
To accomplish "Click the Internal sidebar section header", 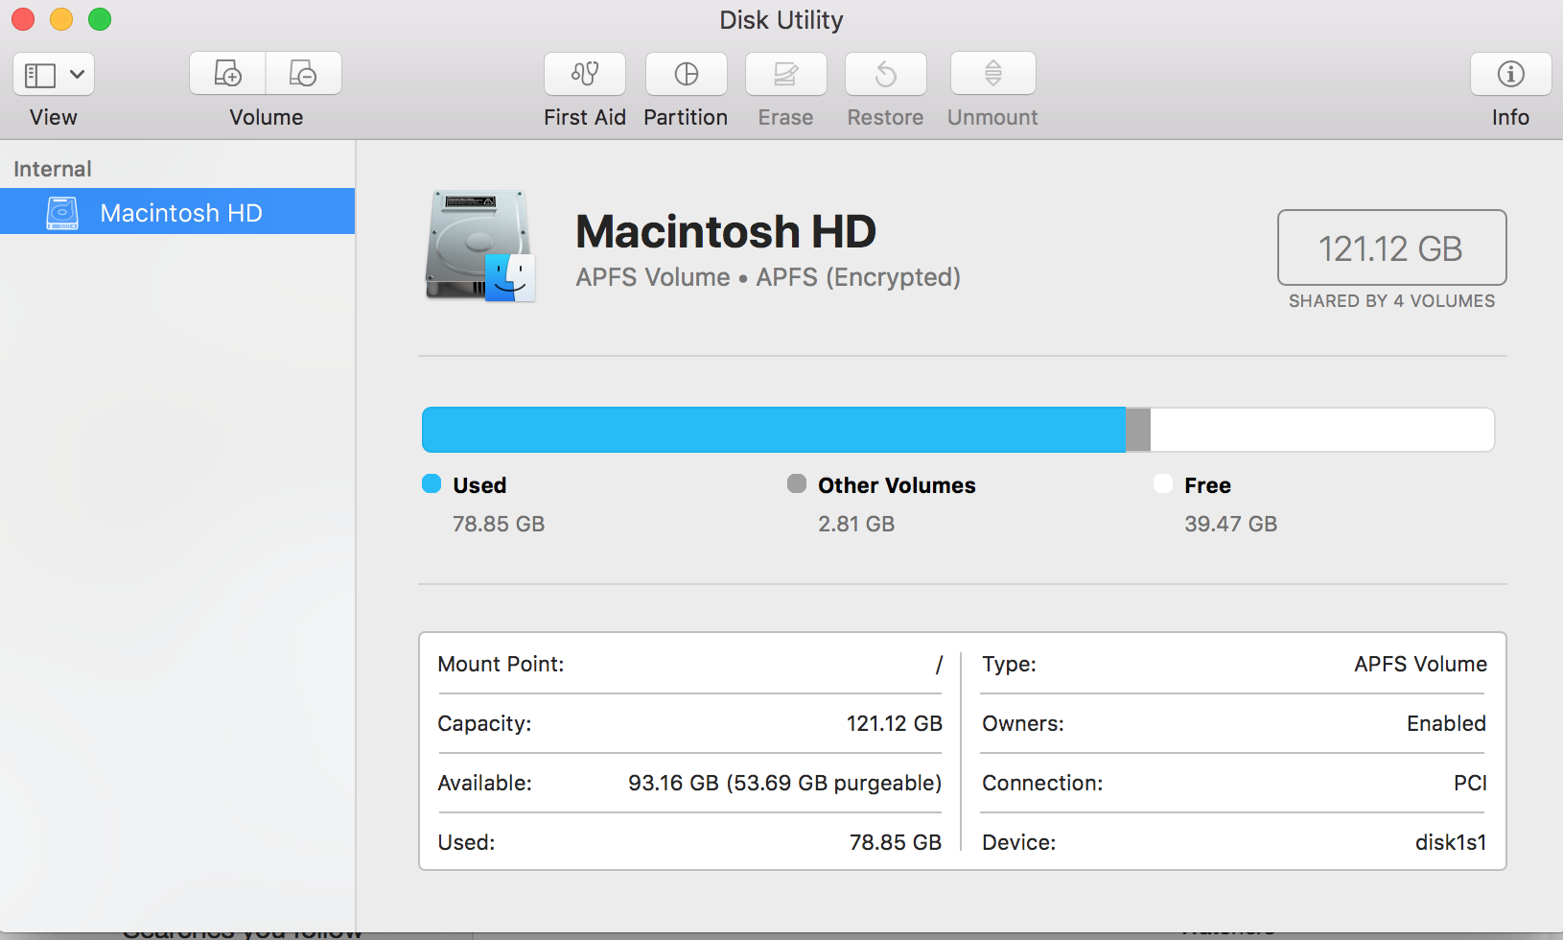I will pyautogui.click(x=53, y=169).
